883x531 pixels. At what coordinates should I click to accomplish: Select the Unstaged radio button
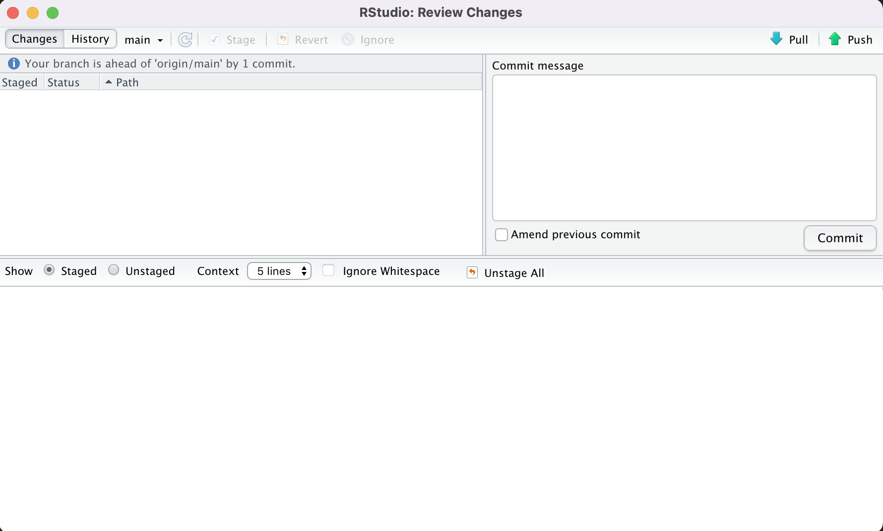tap(114, 270)
